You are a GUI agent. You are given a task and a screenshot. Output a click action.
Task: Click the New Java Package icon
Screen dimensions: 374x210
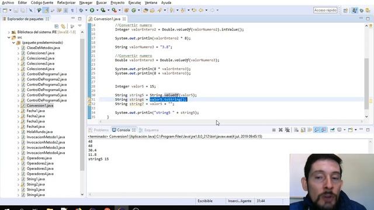point(126,10)
